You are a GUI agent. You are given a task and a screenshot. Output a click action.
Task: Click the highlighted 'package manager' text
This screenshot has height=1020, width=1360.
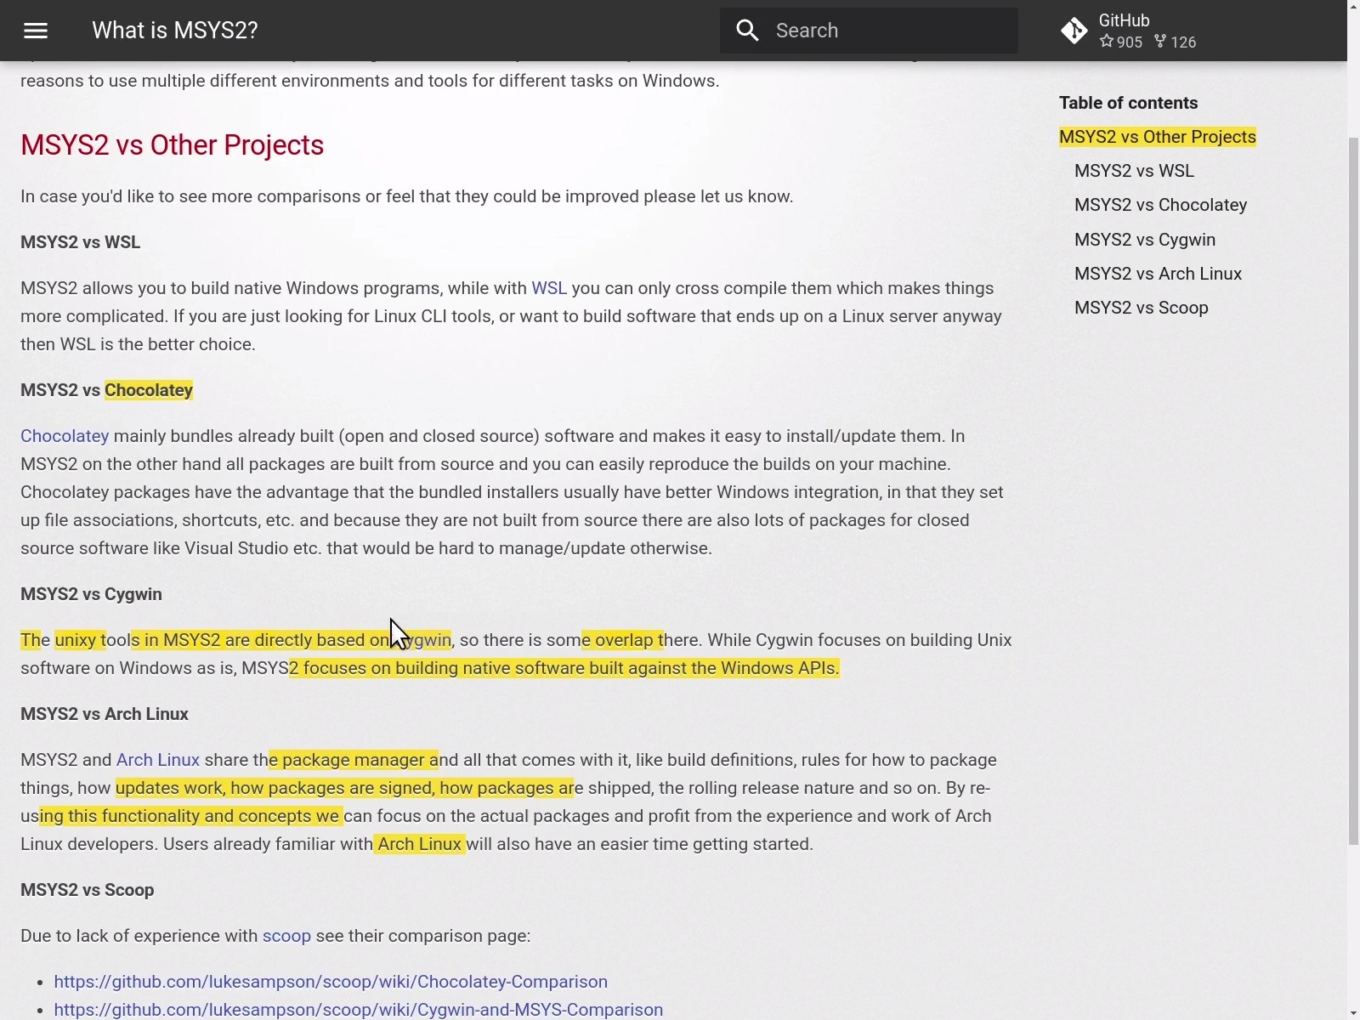[354, 760]
